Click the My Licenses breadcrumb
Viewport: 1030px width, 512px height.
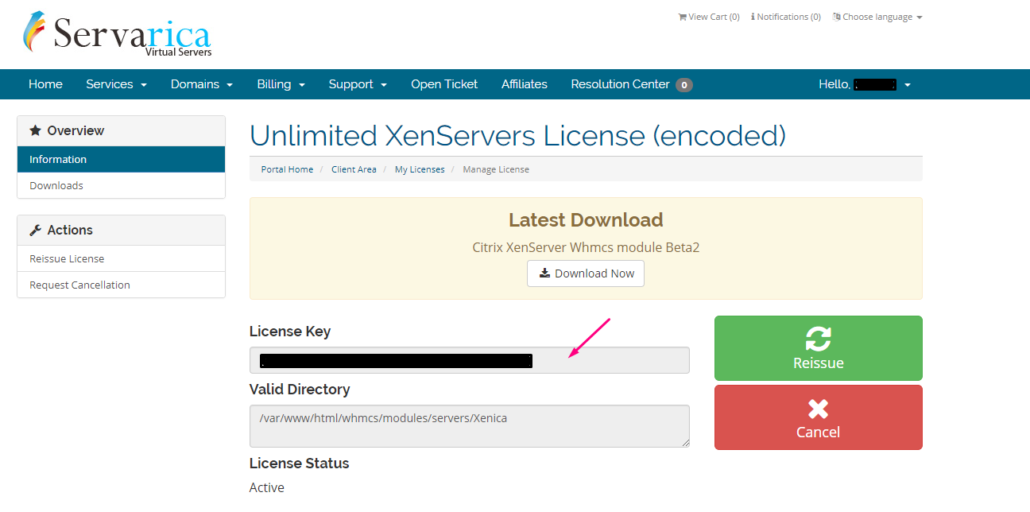click(420, 169)
